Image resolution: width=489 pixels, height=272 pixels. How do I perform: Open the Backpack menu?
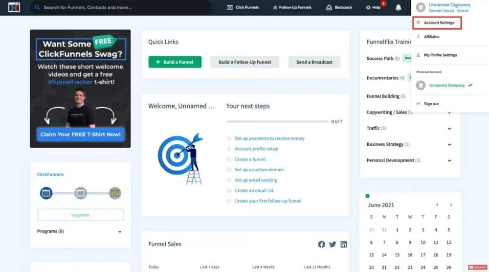pos(339,7)
